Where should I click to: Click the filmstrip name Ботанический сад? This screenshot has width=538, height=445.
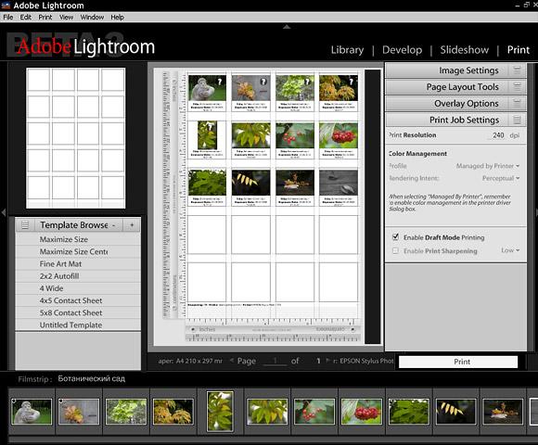91,378
